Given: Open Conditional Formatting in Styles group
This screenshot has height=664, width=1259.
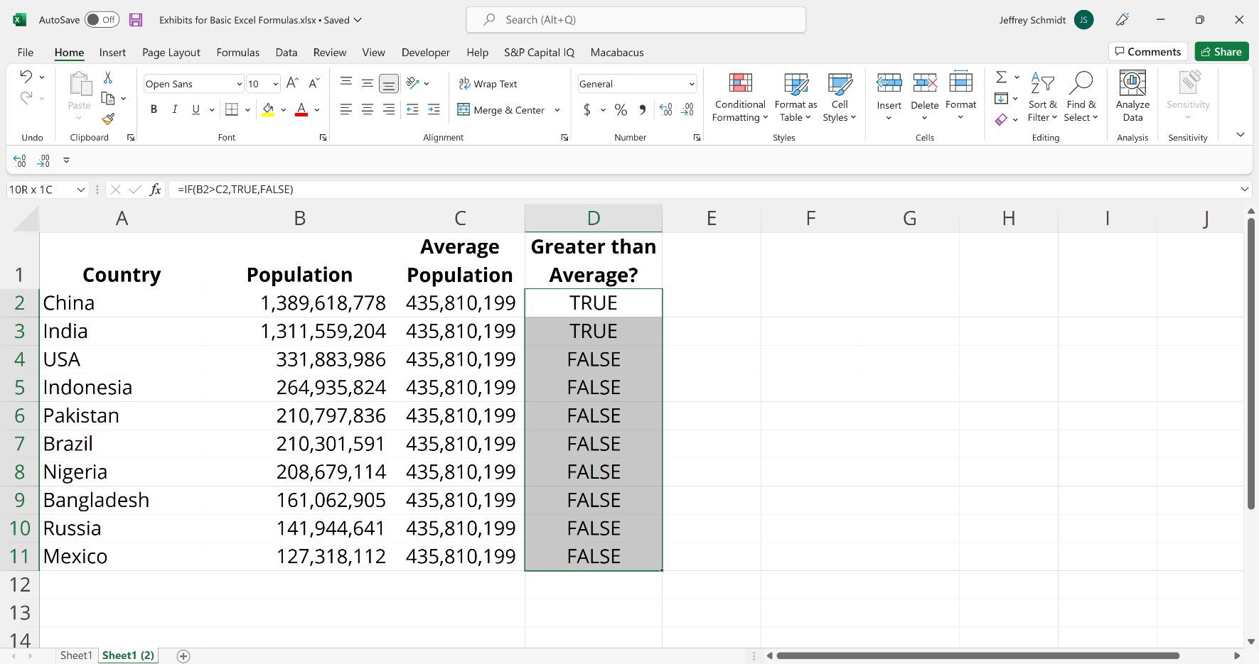Looking at the screenshot, I should 740,97.
